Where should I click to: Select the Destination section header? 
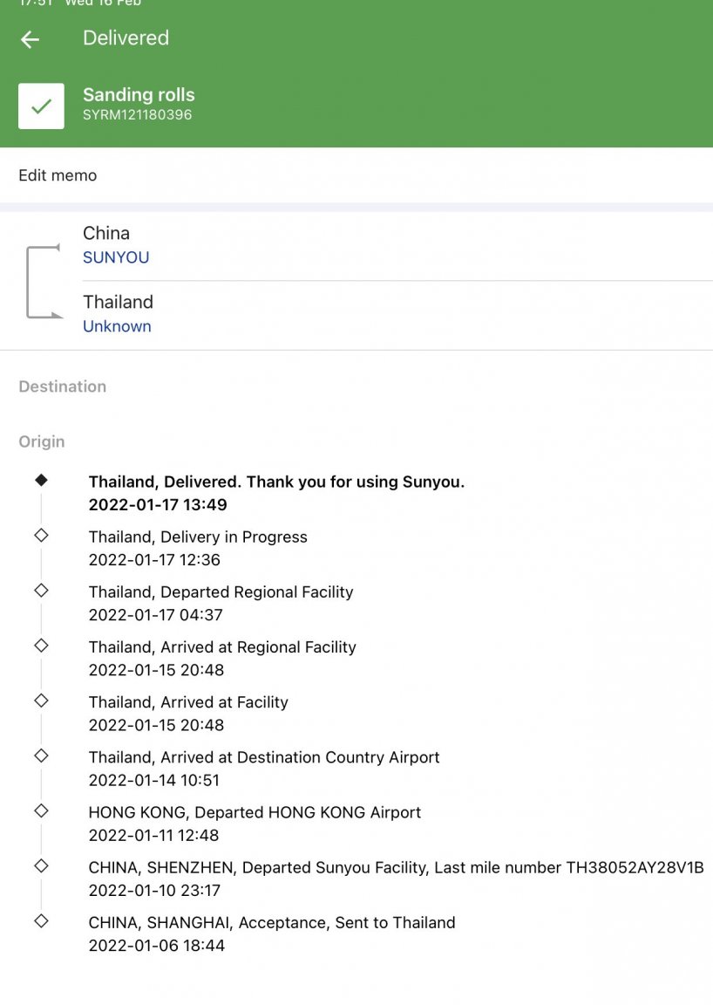click(62, 386)
